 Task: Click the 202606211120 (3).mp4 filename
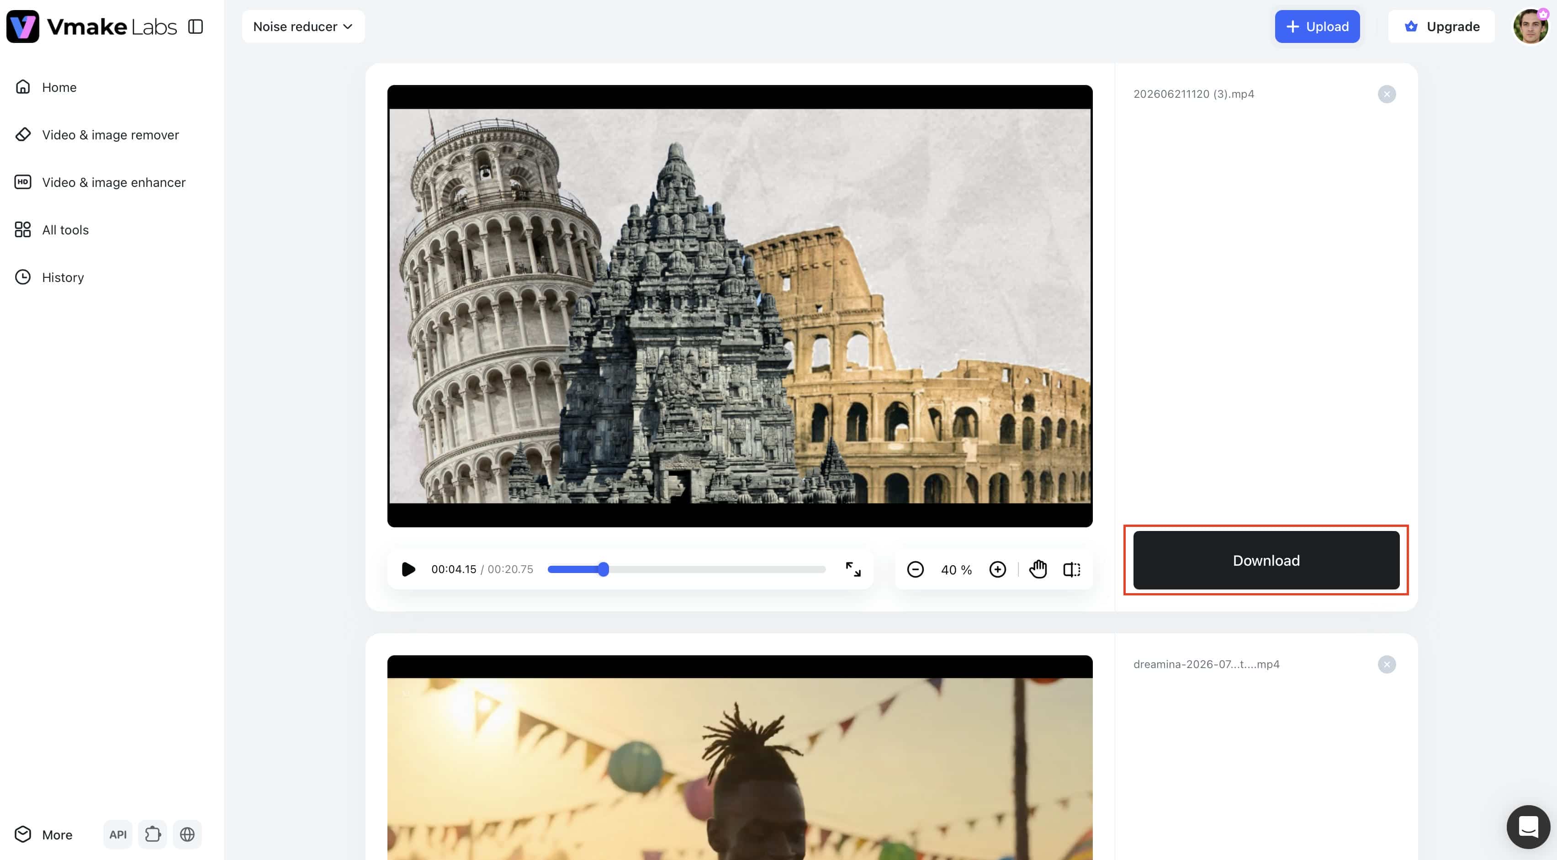[1194, 94]
